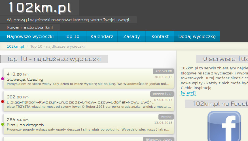Open the Kalendarz menu item
This screenshot has height=141, width=248.
[x=102, y=36]
